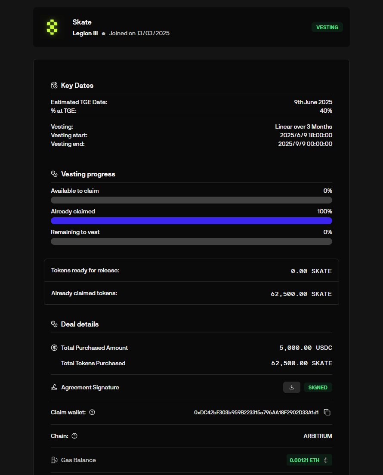The height and width of the screenshot is (475, 383).
Task: Click the SIGNED status badge
Action: tap(318, 387)
